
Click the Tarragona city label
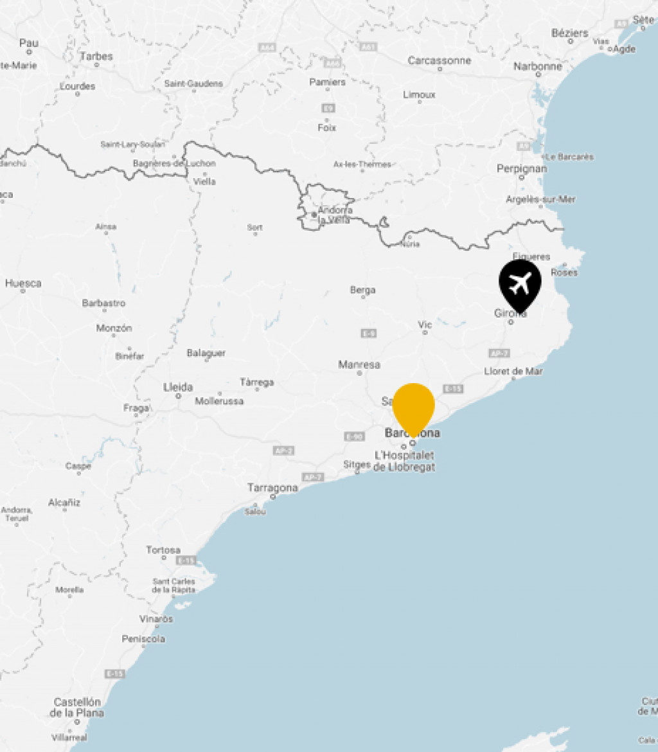tap(272, 488)
